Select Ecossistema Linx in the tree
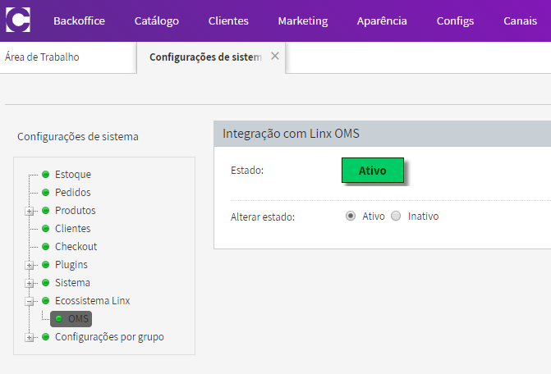The height and width of the screenshot is (374, 551). (93, 301)
